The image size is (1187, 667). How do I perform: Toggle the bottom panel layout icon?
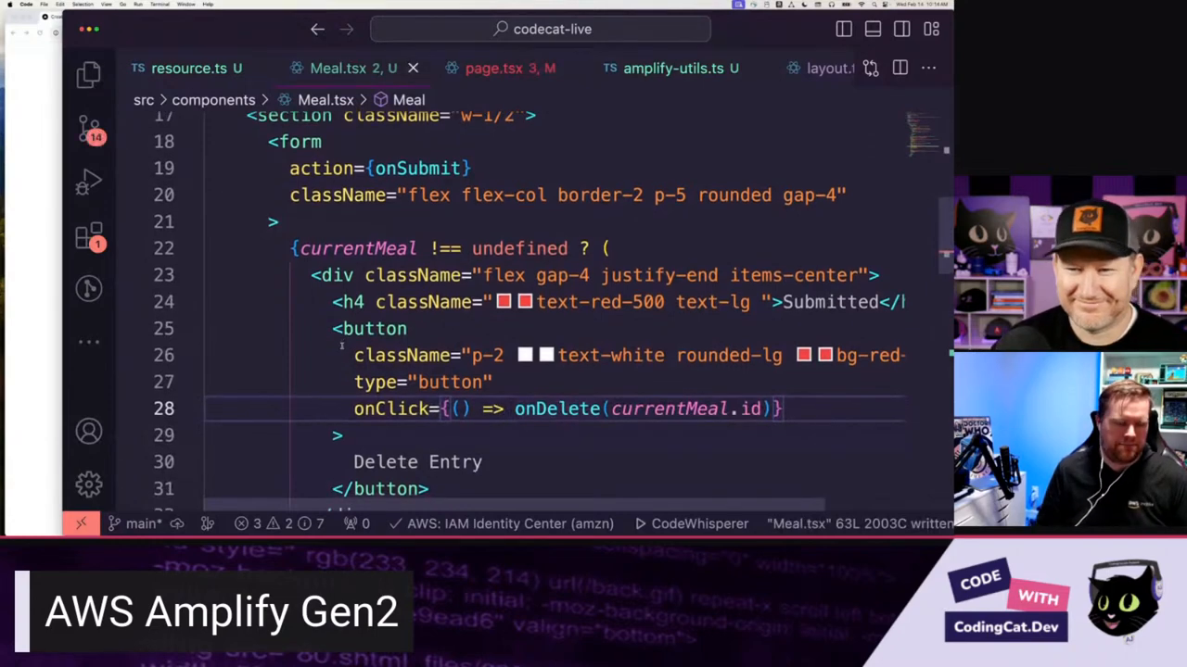[x=873, y=29]
